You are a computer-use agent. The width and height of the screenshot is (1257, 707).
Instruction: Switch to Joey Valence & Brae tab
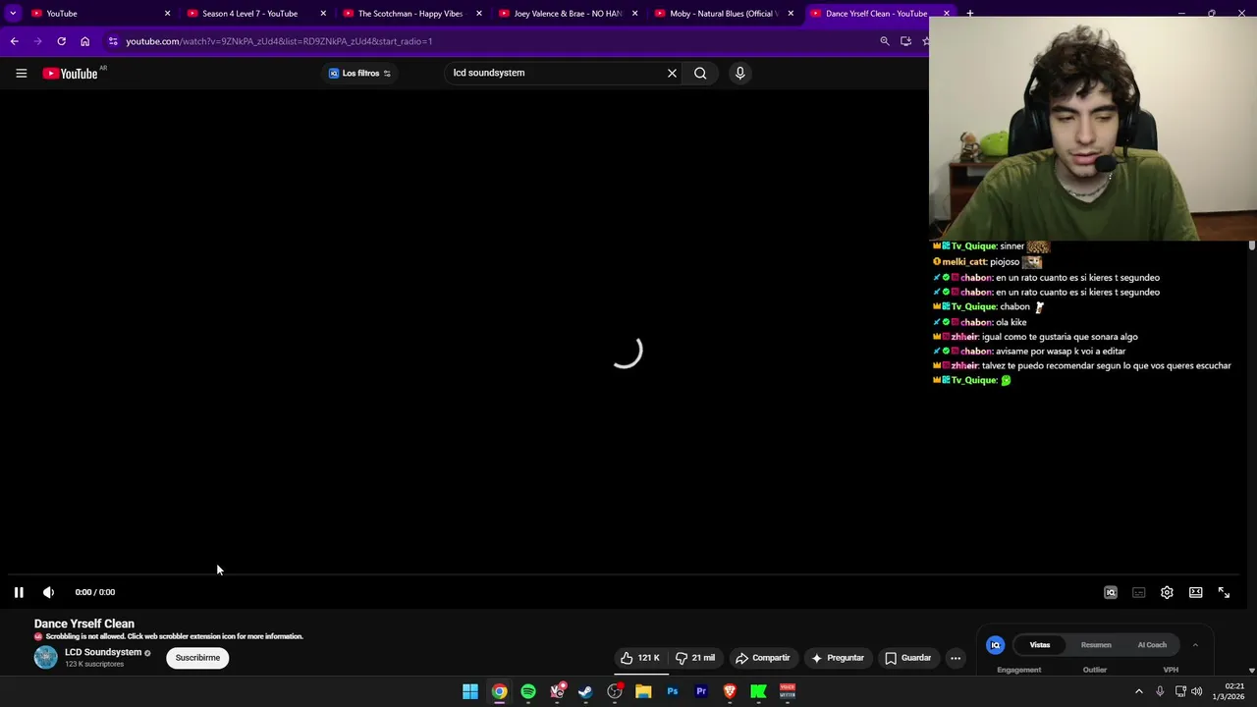[568, 13]
